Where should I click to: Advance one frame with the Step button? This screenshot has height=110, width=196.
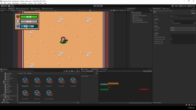coord(101,6)
